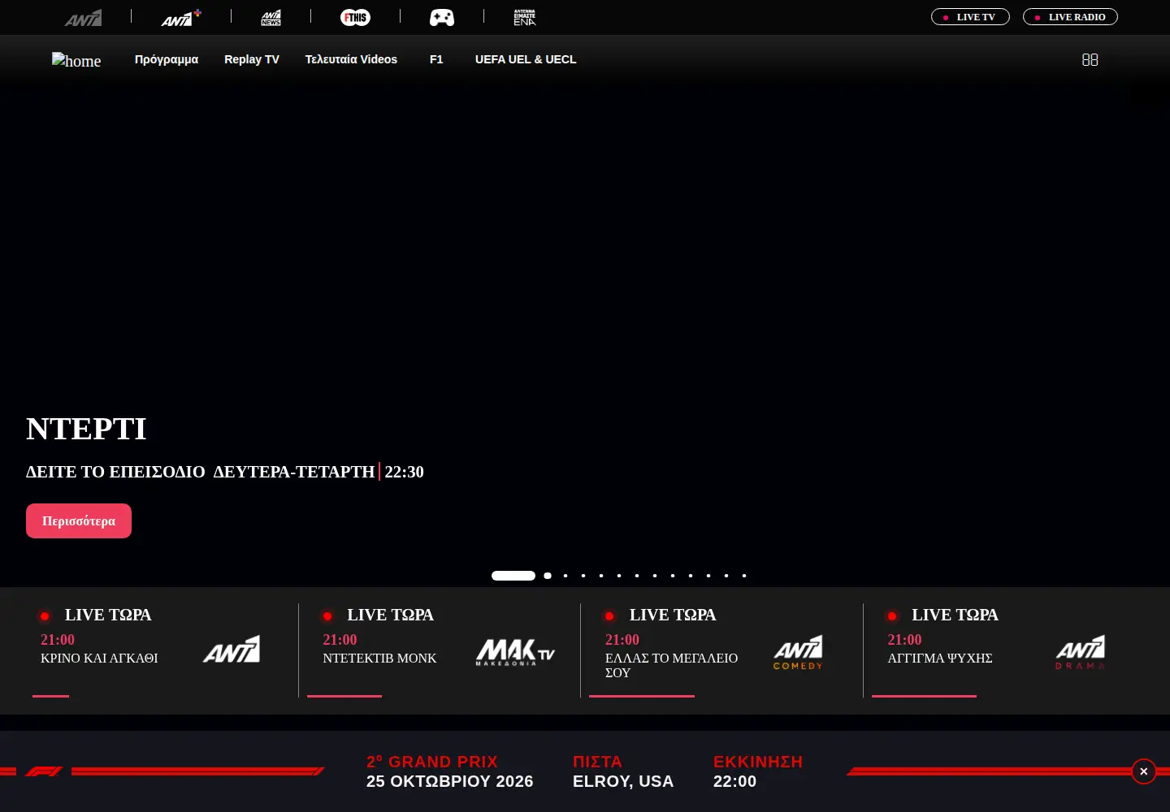The height and width of the screenshot is (812, 1170).
Task: Click the Περισσότερα button
Action: (79, 520)
